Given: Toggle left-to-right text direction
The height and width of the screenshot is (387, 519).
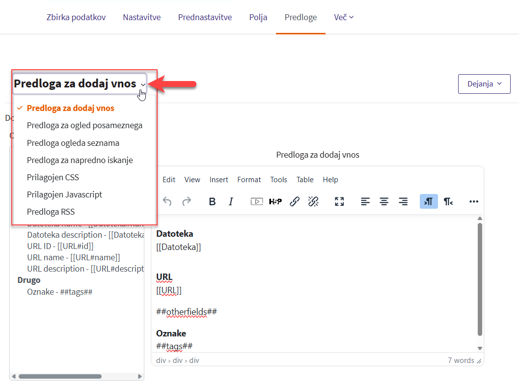Looking at the screenshot, I should (428, 201).
